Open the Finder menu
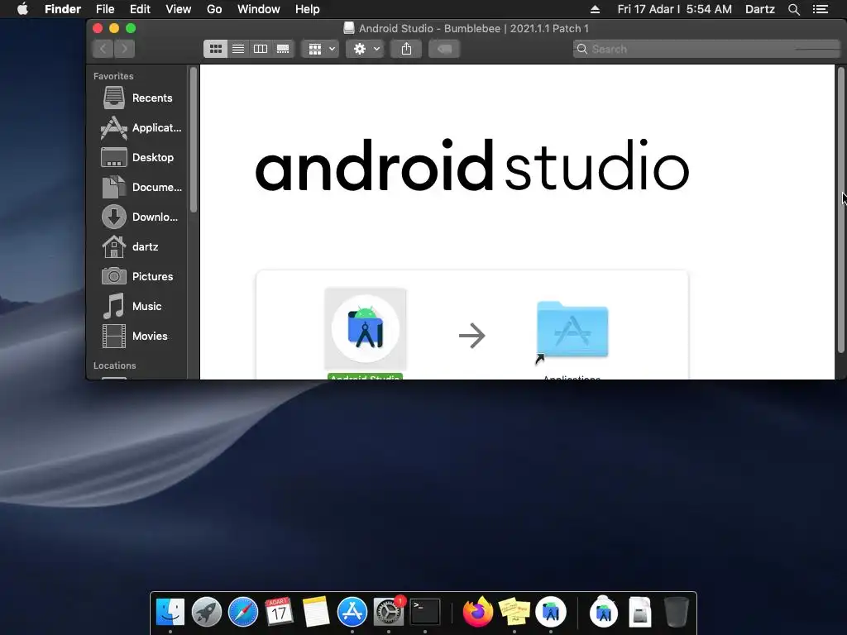This screenshot has width=847, height=635. (x=63, y=9)
